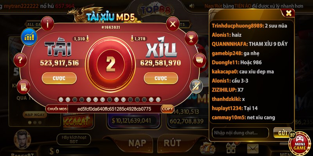Send the chat message with GỬI

[x=282, y=133]
